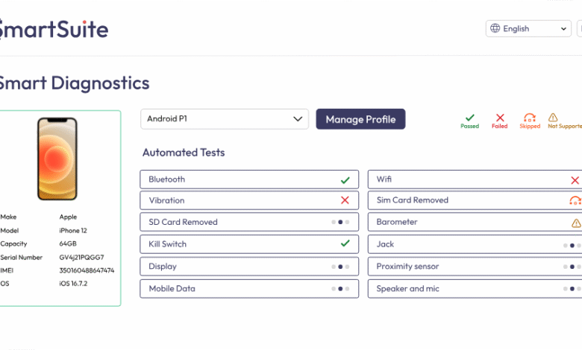Viewport: 582px width, 350px height.
Task: Click the Wifi failed X icon
Action: [x=575, y=179]
